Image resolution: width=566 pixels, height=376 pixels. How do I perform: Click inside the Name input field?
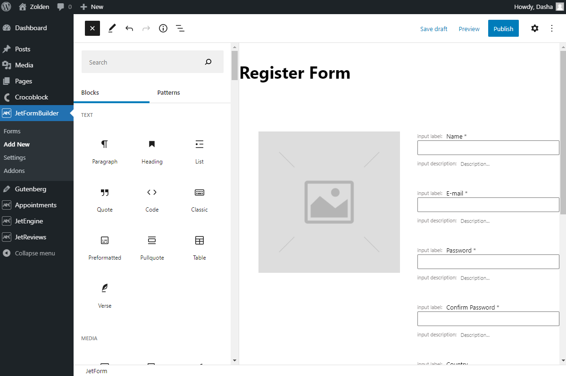(488, 147)
